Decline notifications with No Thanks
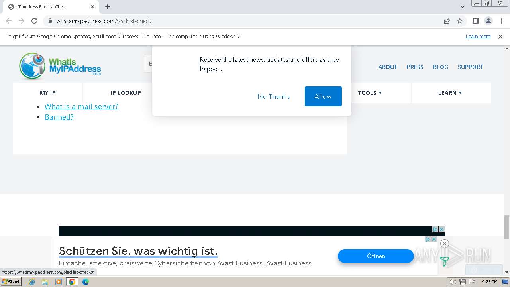Viewport: 510px width, 287px height. [x=274, y=96]
